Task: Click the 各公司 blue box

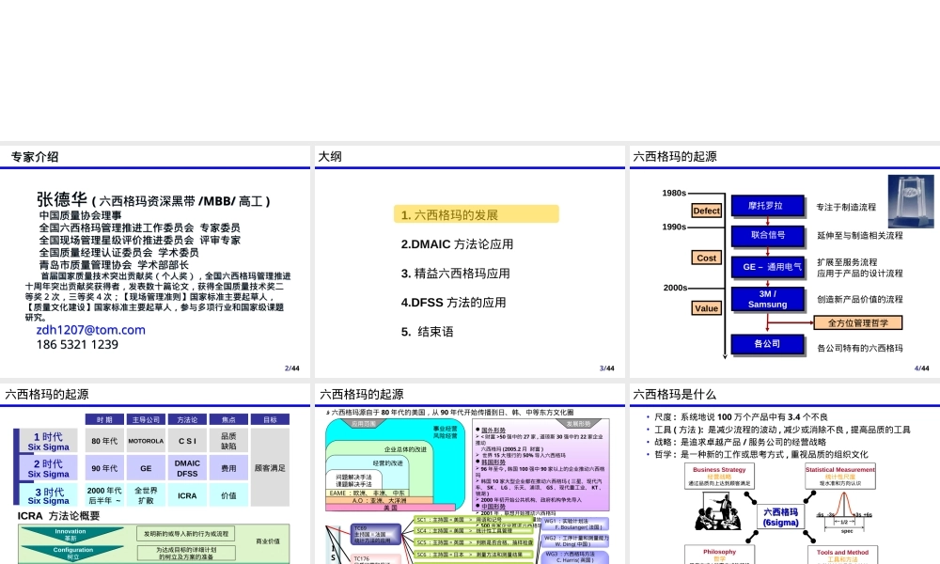Action: tap(767, 344)
